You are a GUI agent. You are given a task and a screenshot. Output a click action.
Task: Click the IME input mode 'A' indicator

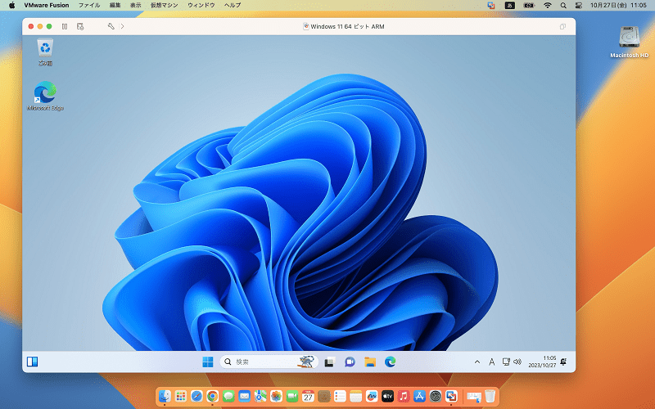(x=492, y=362)
